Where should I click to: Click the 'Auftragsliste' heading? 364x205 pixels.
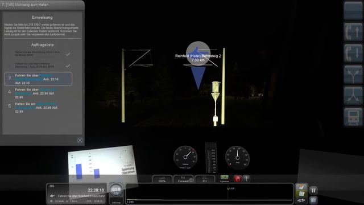(x=42, y=44)
